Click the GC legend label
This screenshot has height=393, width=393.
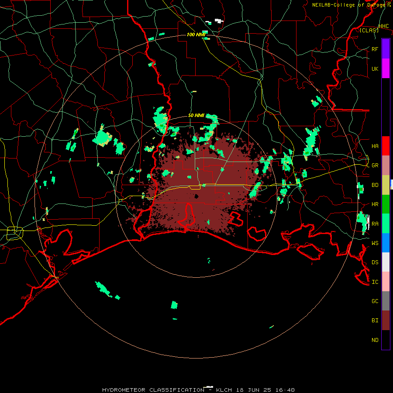click(x=375, y=301)
